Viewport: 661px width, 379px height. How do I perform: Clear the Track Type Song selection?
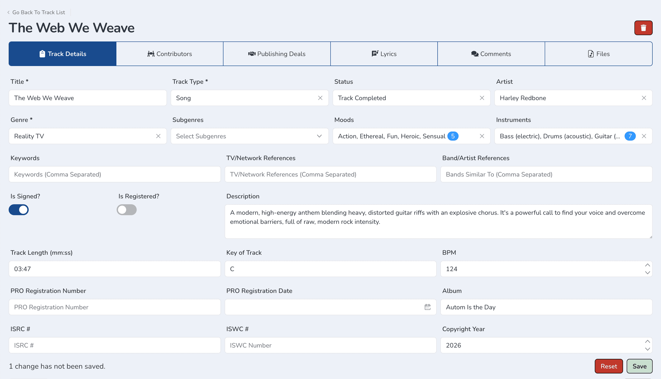pos(320,98)
